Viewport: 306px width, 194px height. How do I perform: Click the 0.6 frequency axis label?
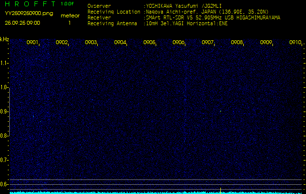click(3, 184)
